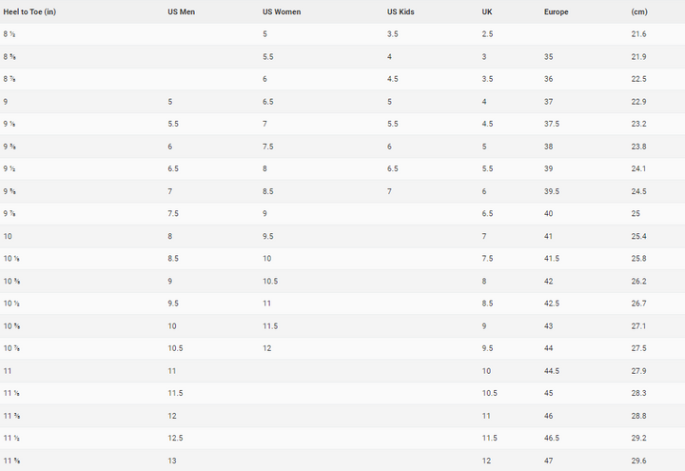Click the "US Women" column header
Screen dimensions: 685x471
coord(281,11)
